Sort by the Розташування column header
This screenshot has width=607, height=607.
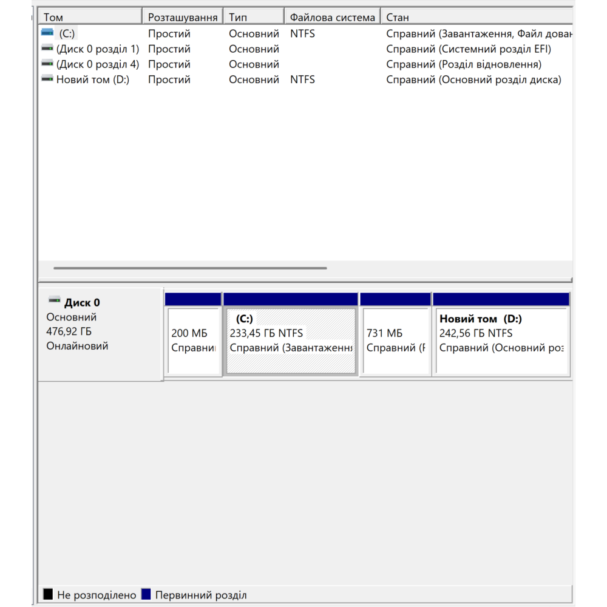click(x=183, y=17)
